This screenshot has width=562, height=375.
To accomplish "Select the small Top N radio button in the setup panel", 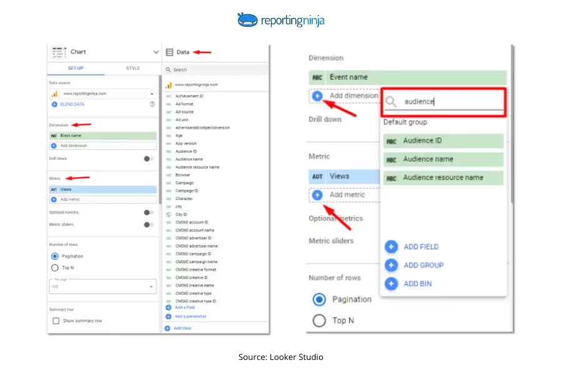I will (x=55, y=267).
